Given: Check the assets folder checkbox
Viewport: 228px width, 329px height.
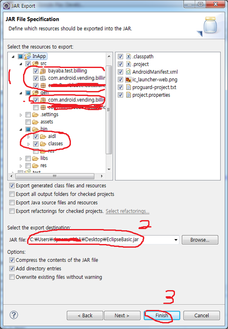Looking at the screenshot, I should 28,122.
